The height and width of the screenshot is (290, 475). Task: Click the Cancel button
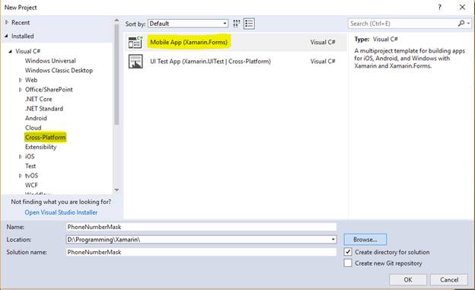(449, 279)
